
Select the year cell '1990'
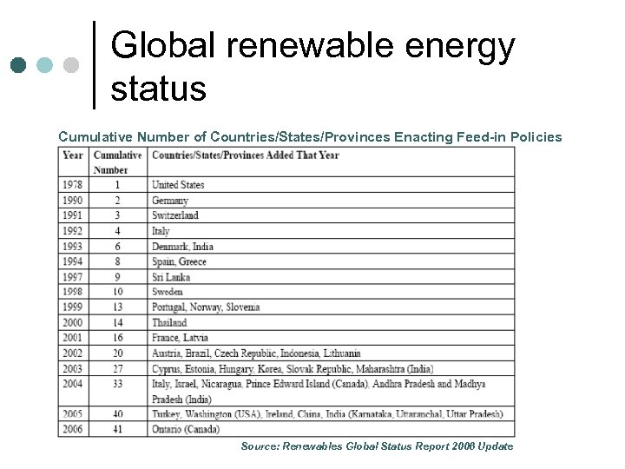(x=73, y=201)
